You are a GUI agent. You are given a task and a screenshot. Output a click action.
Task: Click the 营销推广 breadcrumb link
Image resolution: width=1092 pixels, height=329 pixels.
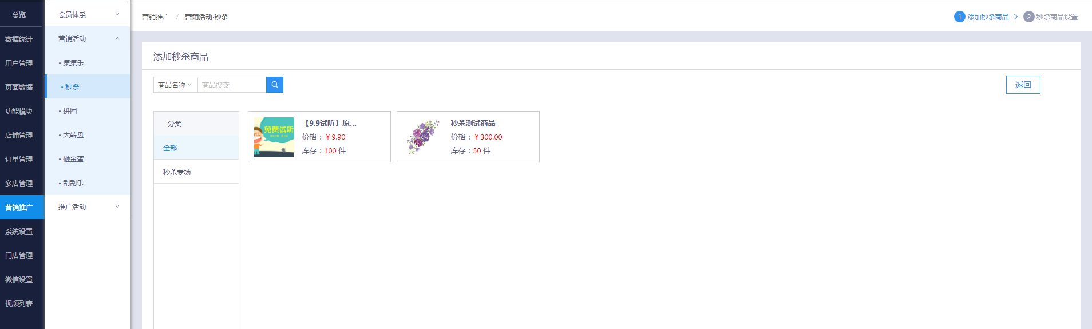tap(156, 17)
